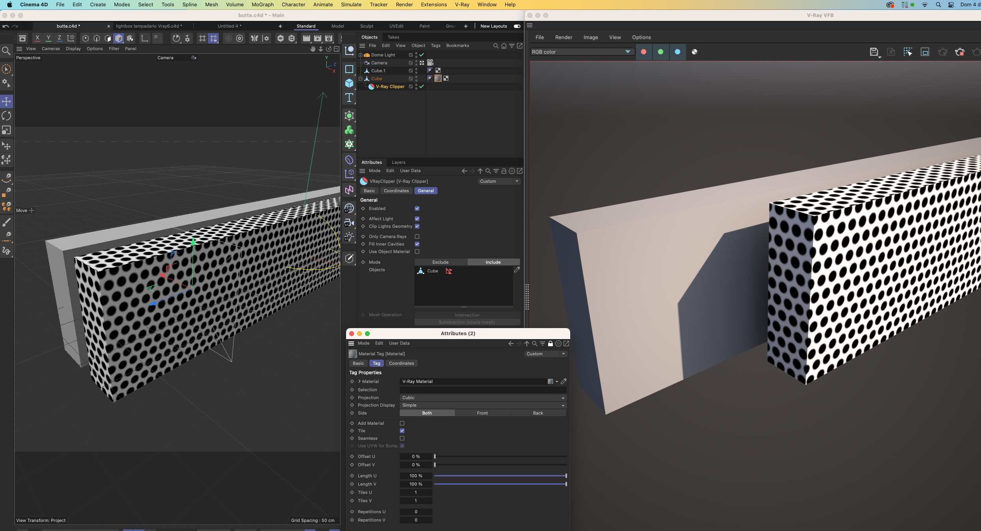Toggle the Affect Light checkbox
This screenshot has width=981, height=531.
tap(417, 219)
